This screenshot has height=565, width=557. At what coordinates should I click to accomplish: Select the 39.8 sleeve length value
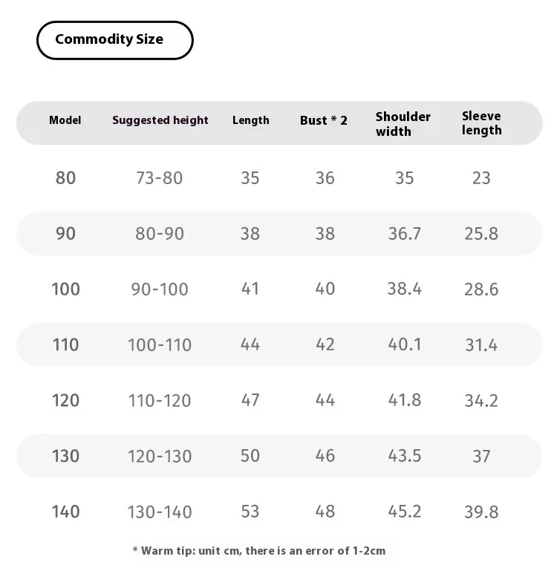point(481,512)
